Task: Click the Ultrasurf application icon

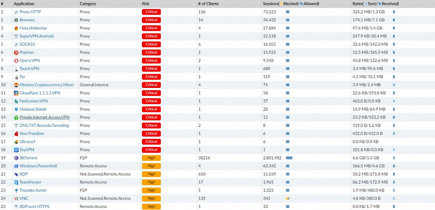Action: coord(16,142)
